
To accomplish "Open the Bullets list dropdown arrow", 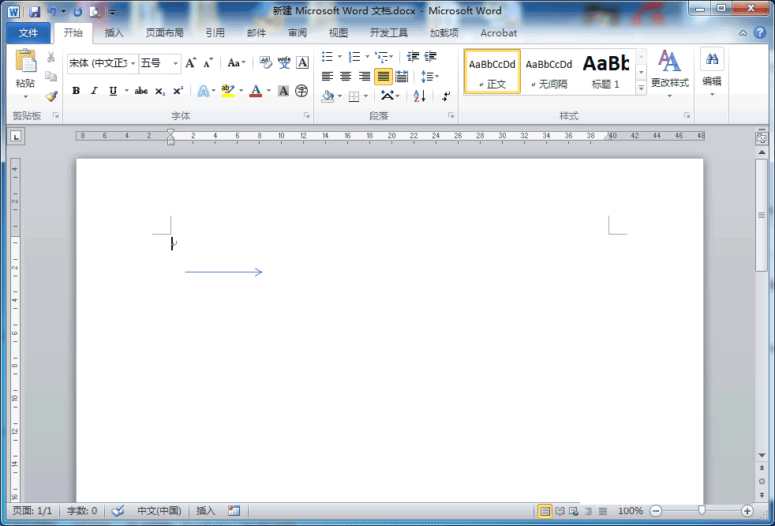I will tap(340, 56).
